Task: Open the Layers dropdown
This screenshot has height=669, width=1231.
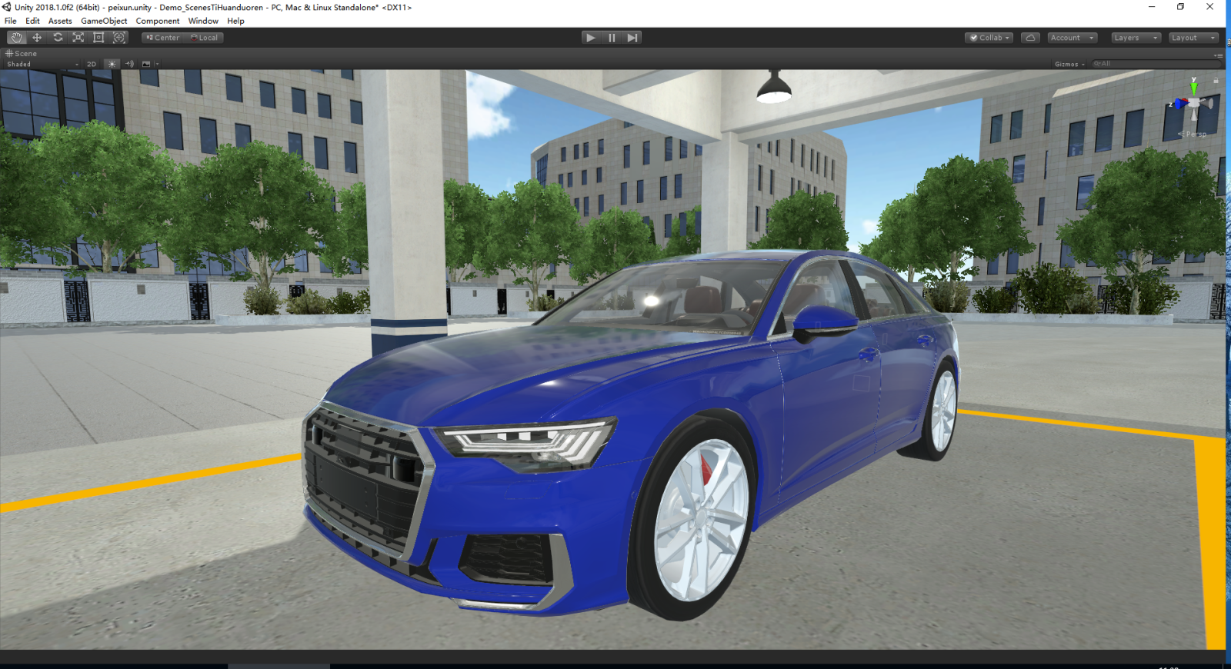Action: 1135,38
